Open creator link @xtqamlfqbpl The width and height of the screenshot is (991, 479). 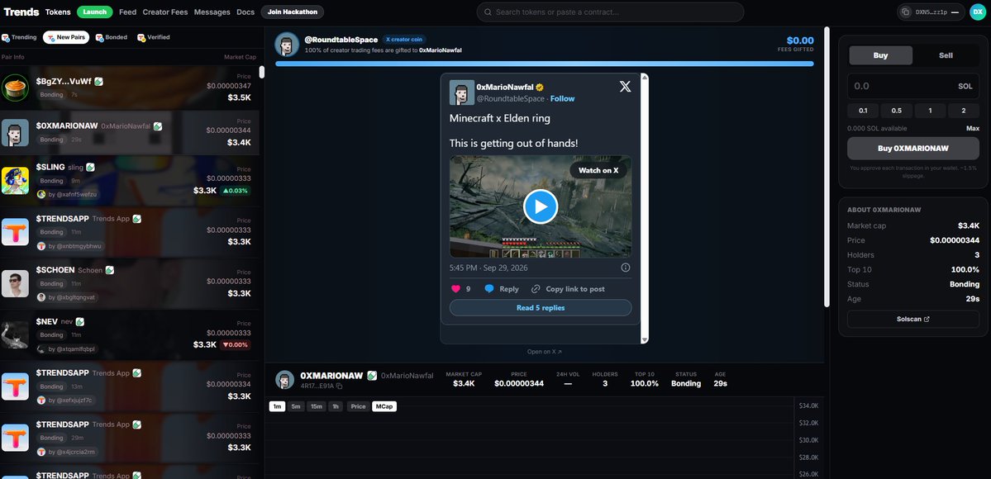(67, 349)
